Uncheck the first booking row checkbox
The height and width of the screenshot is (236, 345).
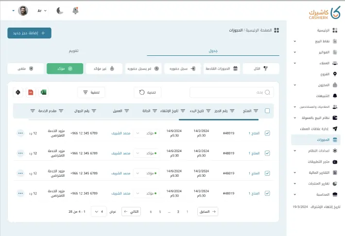(267, 133)
